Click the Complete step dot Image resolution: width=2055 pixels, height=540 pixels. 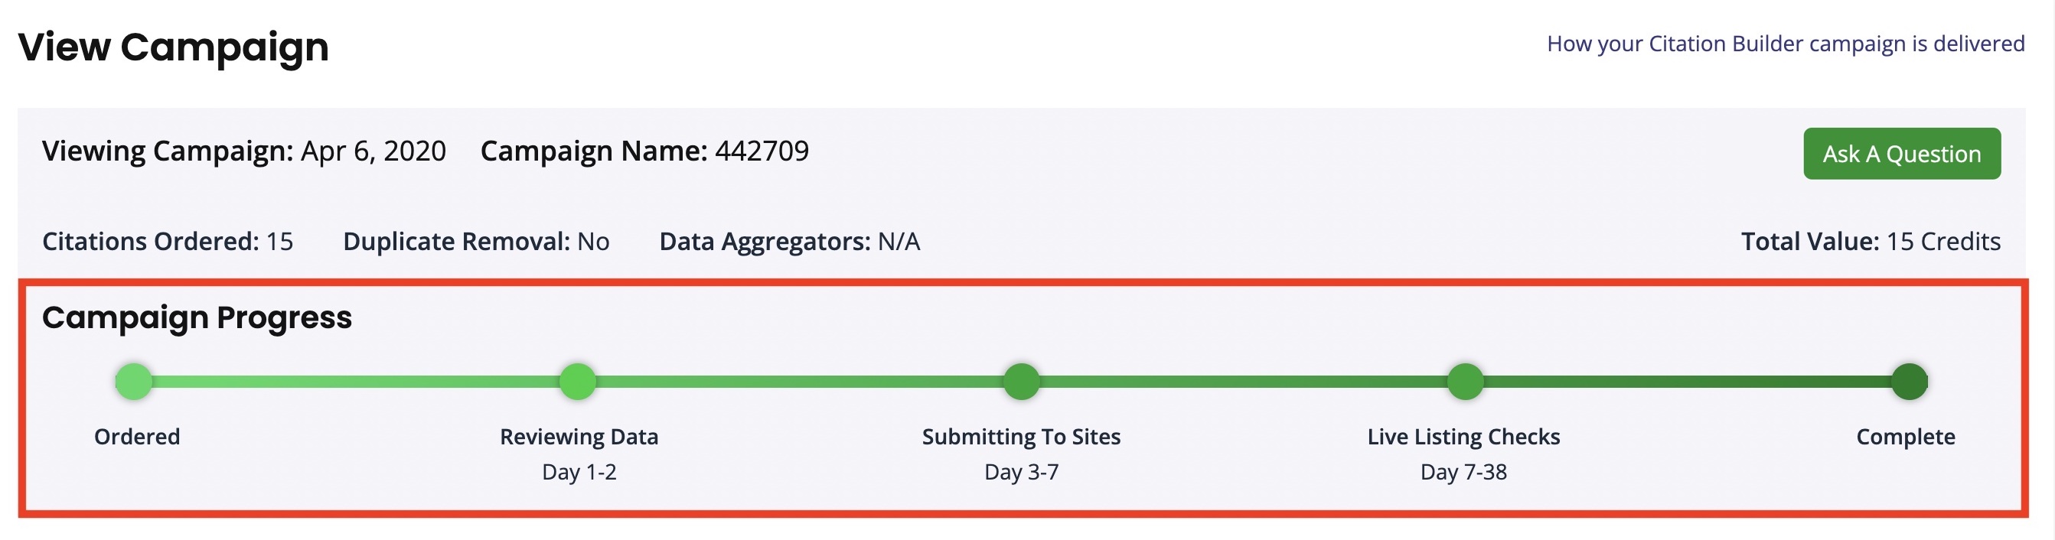(1909, 381)
